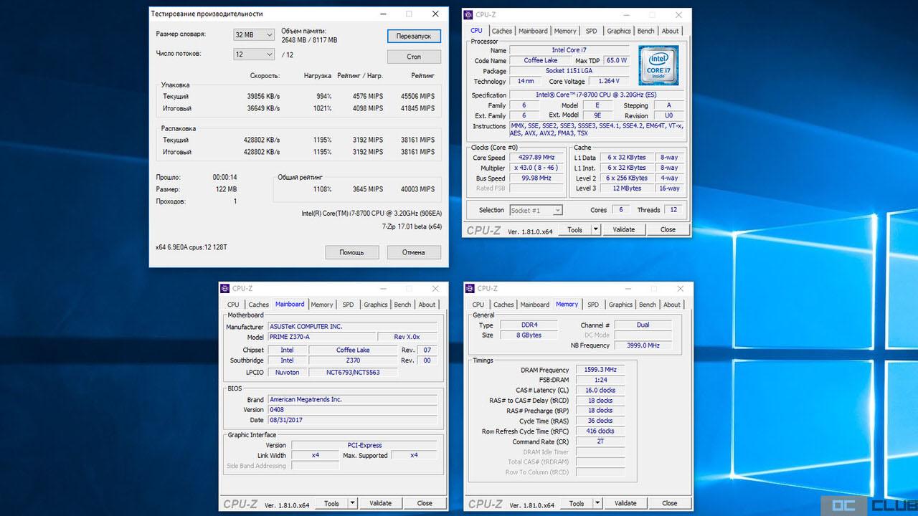Image resolution: width=918 pixels, height=516 pixels.
Task: Click the NB Frequency 3999.0 MHz field
Action: [x=643, y=345]
